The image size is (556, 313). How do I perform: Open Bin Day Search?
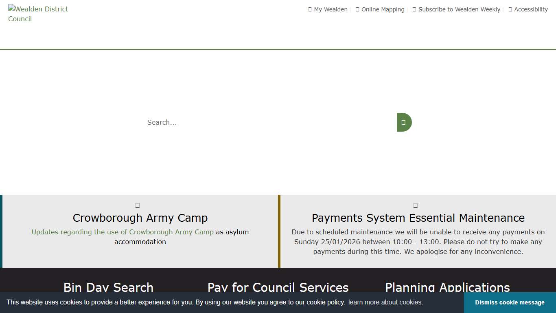pyautogui.click(x=108, y=287)
